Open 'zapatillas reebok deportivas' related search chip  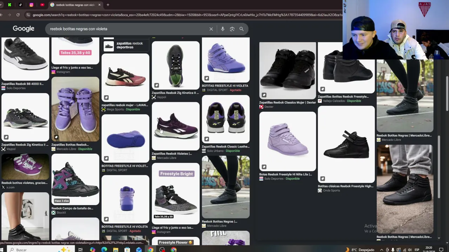pyautogui.click(x=125, y=46)
